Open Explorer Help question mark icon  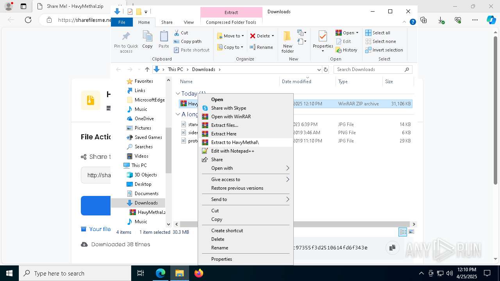(x=412, y=22)
